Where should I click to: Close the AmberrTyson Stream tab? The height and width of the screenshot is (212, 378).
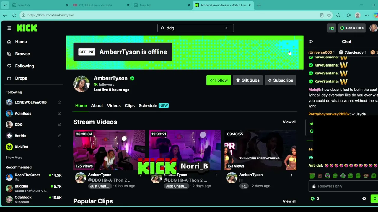(x=250, y=5)
